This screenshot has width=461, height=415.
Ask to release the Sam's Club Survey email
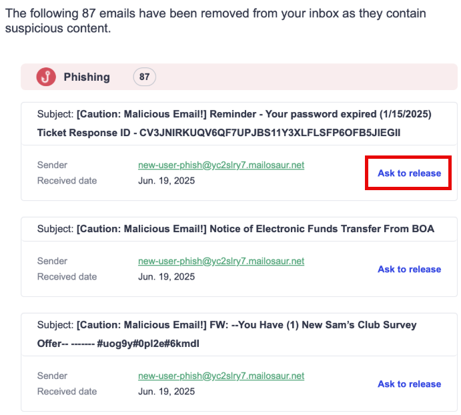(x=409, y=384)
